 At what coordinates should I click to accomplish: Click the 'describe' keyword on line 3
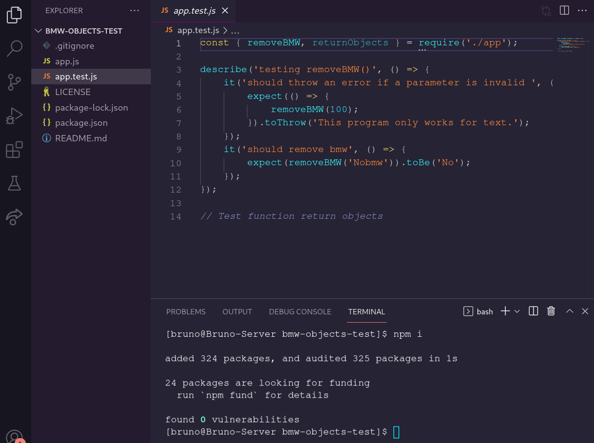(x=224, y=69)
